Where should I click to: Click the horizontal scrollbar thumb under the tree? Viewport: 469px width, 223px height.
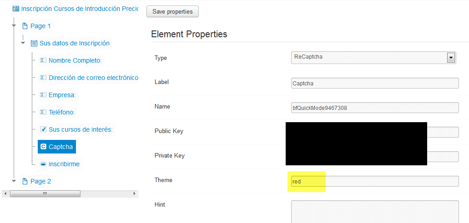point(45,194)
